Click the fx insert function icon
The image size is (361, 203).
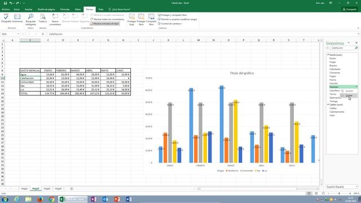point(43,34)
